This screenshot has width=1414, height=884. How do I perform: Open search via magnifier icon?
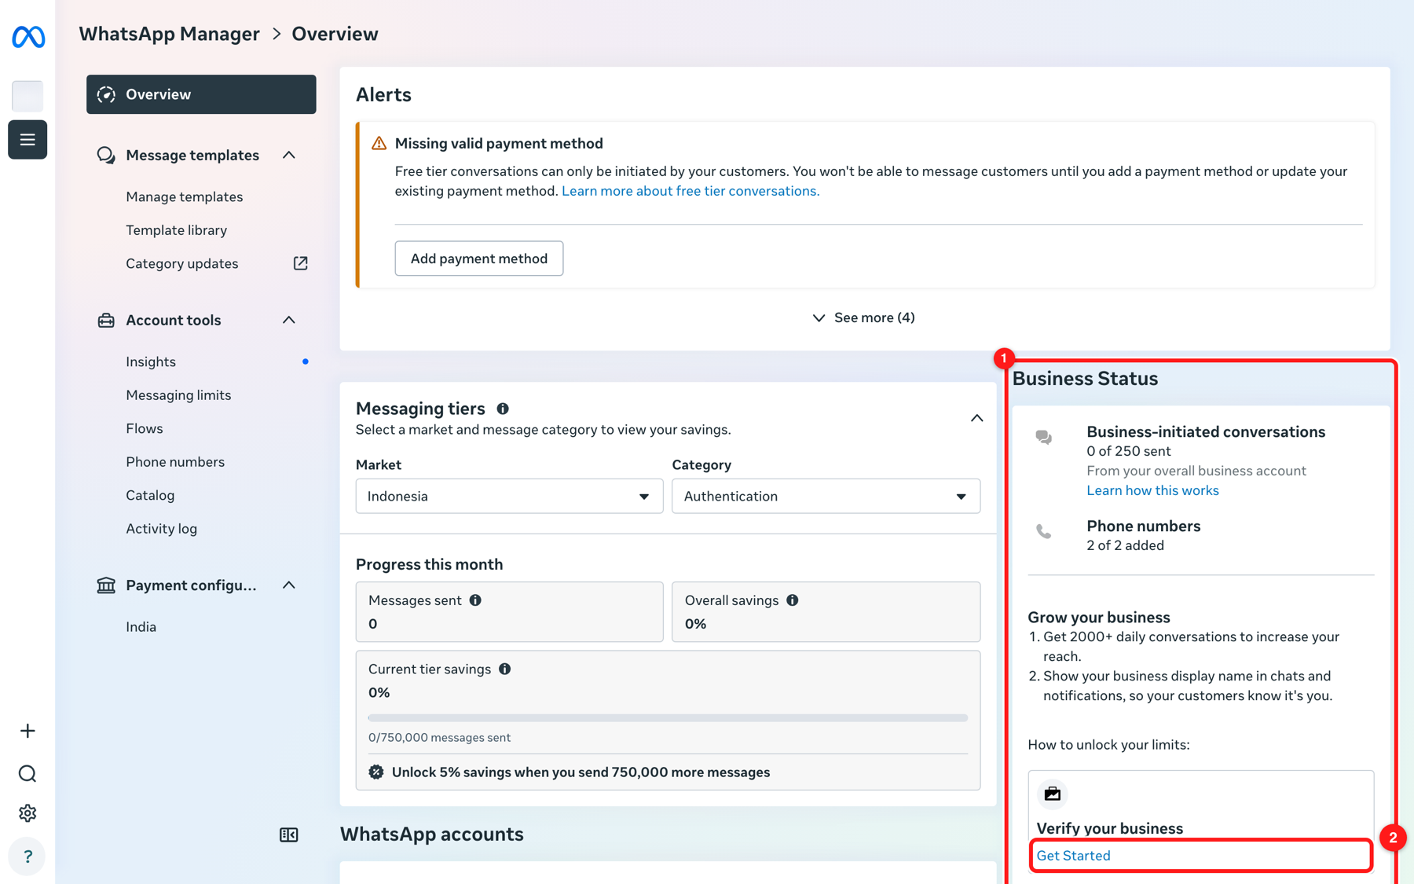(27, 774)
